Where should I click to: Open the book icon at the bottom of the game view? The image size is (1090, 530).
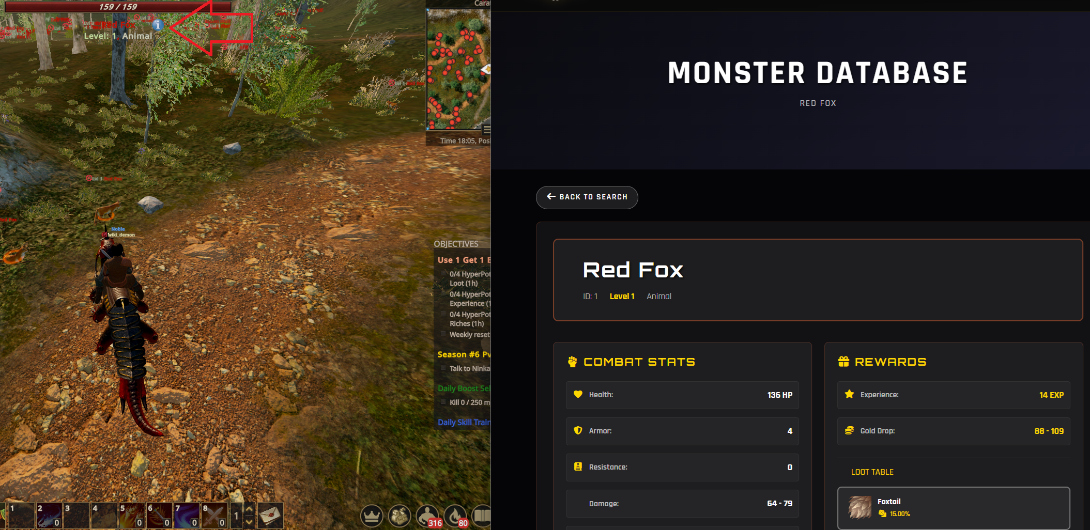click(482, 516)
